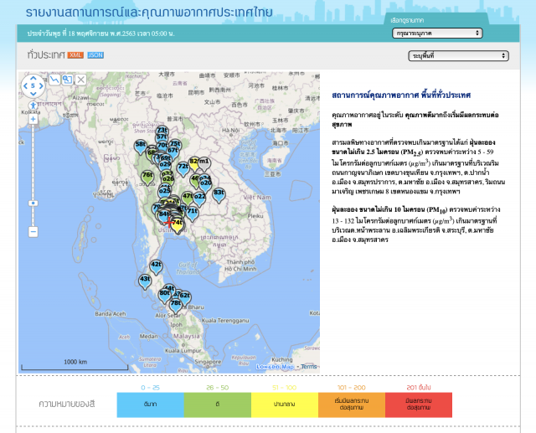Open the map Terms link
The image size is (536, 433).
click(x=309, y=367)
